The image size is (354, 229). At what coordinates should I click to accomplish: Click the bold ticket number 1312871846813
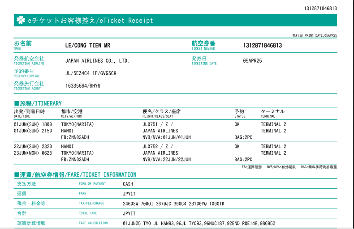tap(263, 46)
